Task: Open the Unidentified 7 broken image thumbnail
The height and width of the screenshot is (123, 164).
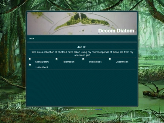Action: pos(30,65)
